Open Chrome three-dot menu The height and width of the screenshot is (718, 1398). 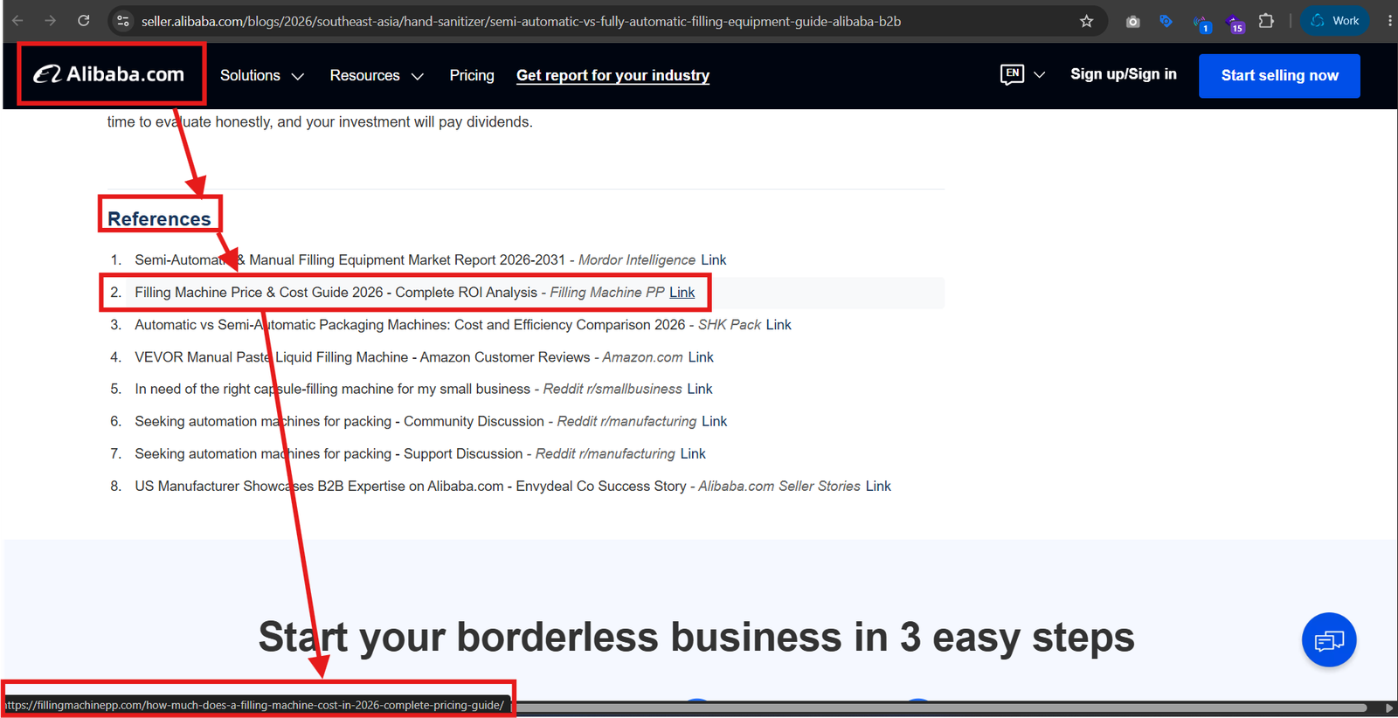[x=1389, y=21]
